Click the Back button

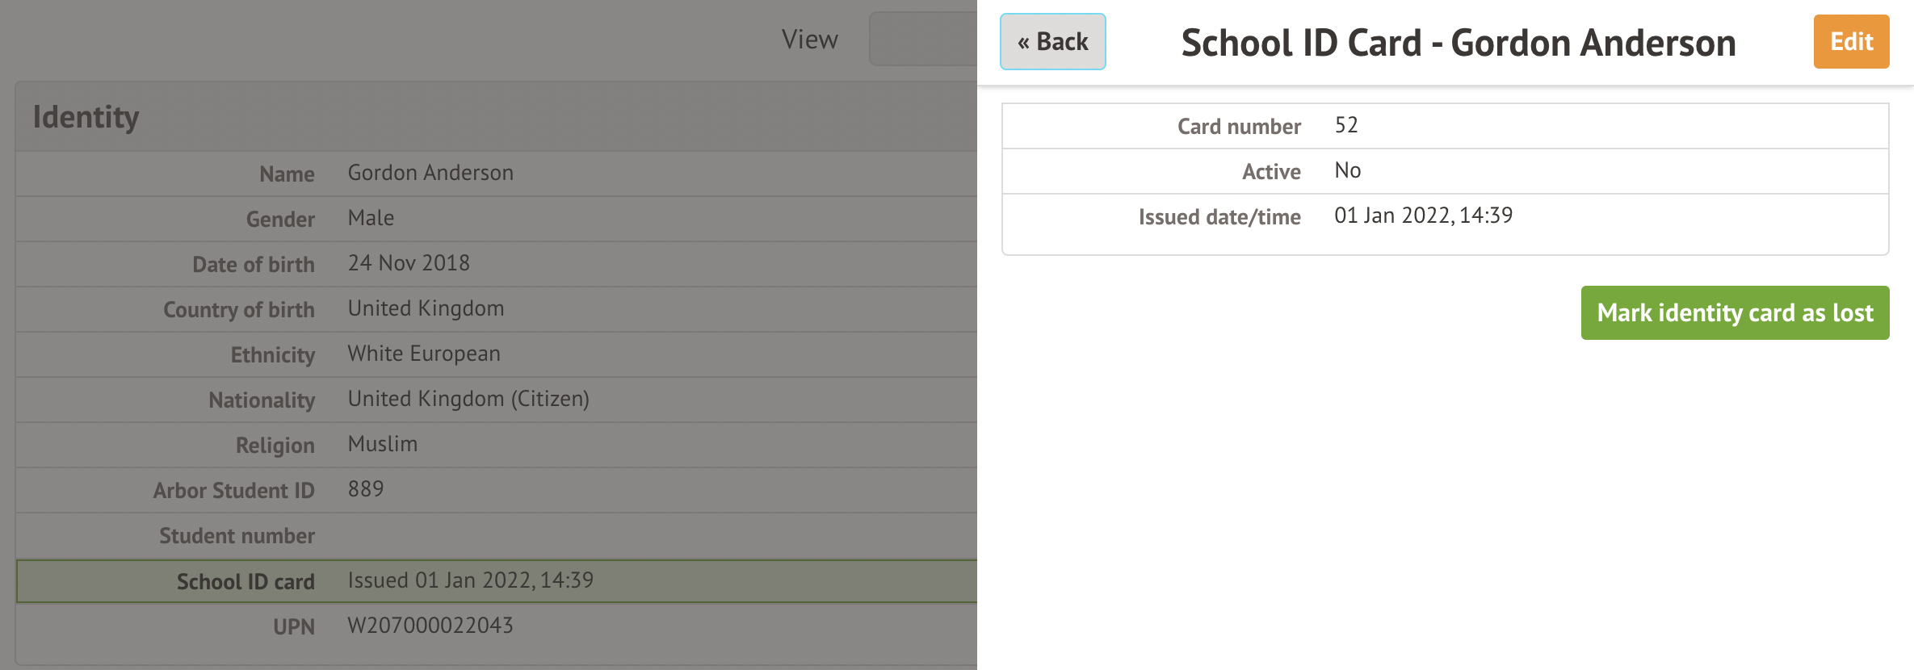point(1052,42)
